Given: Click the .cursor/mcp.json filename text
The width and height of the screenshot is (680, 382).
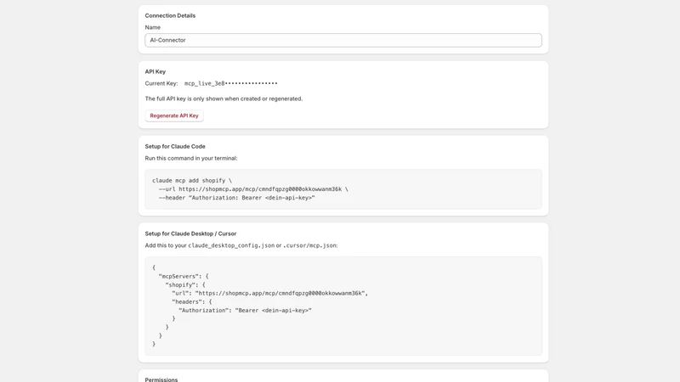Looking at the screenshot, I should (x=309, y=245).
